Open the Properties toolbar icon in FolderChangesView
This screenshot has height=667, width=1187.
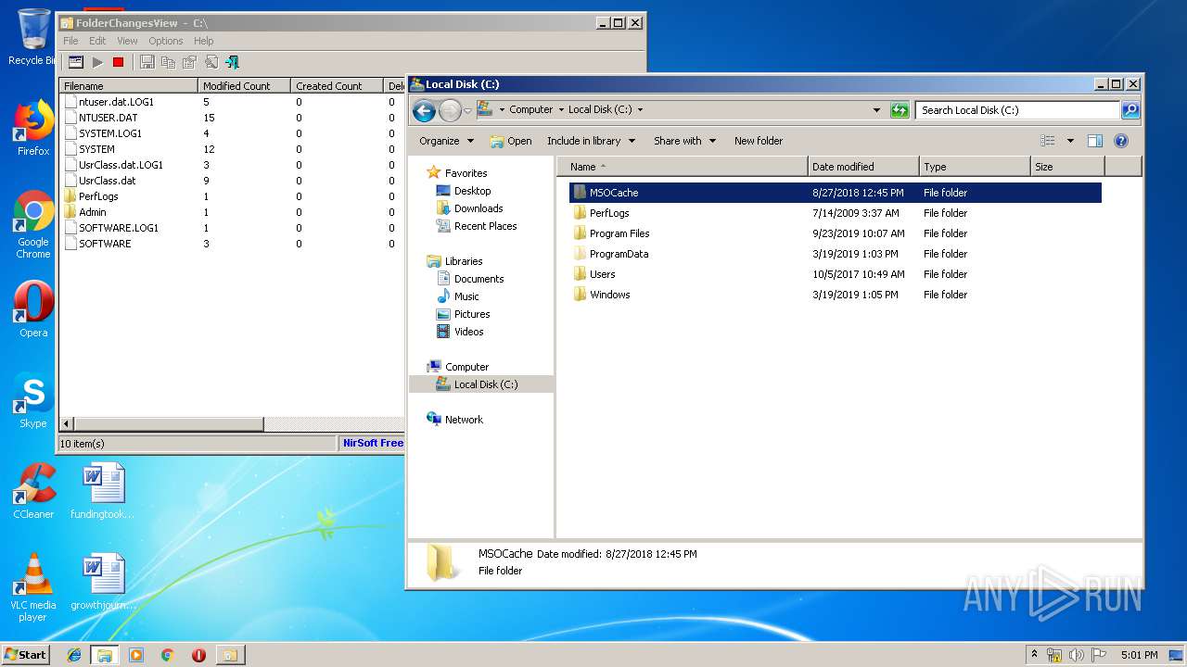[x=189, y=62]
